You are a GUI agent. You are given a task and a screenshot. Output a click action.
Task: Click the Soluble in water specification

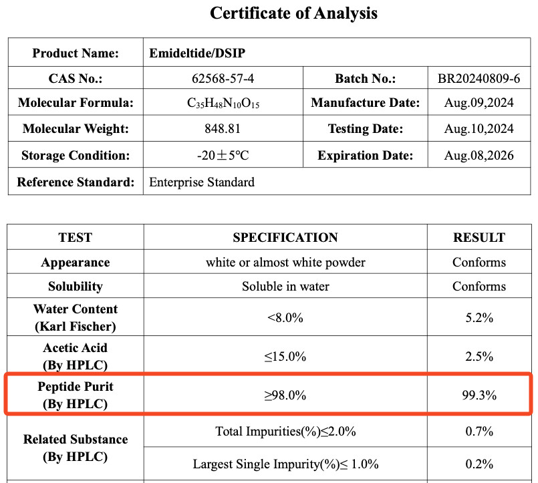tap(285, 287)
